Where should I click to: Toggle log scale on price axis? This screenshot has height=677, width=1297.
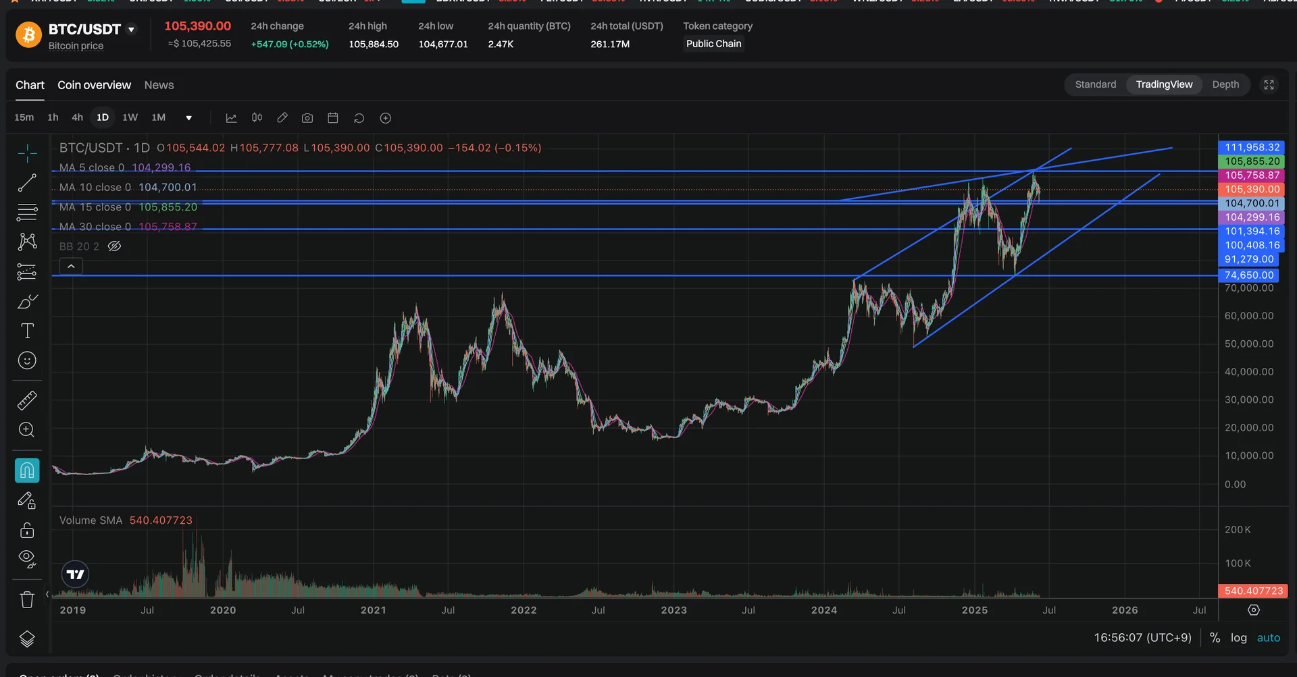(1238, 638)
